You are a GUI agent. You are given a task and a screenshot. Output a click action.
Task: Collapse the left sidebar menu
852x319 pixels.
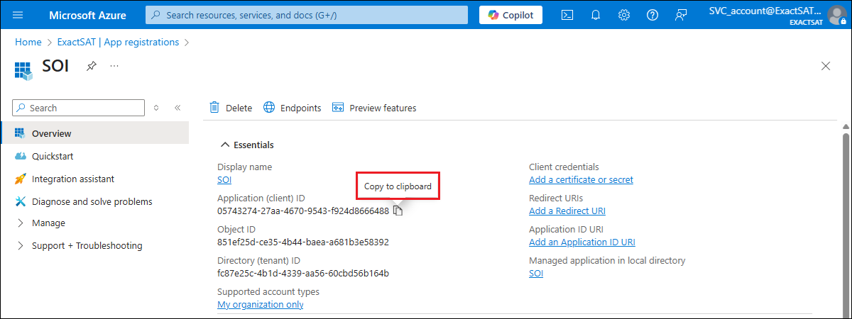(x=177, y=108)
